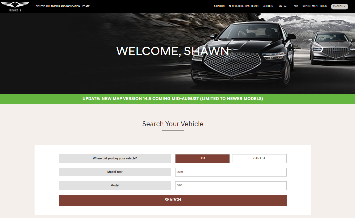This screenshot has height=218, width=355.
Task: Click the Search button
Action: [173, 200]
